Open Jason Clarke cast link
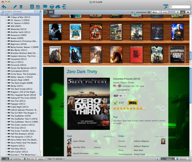The height and width of the screenshot is (162, 192). pyautogui.click(x=79, y=141)
